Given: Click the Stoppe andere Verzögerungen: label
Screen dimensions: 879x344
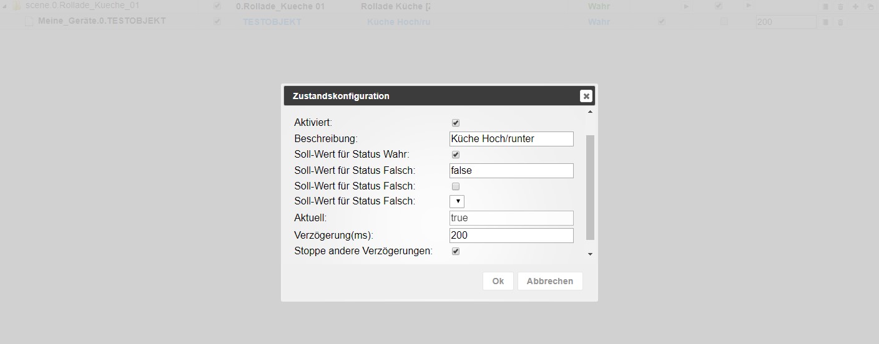Looking at the screenshot, I should (363, 251).
